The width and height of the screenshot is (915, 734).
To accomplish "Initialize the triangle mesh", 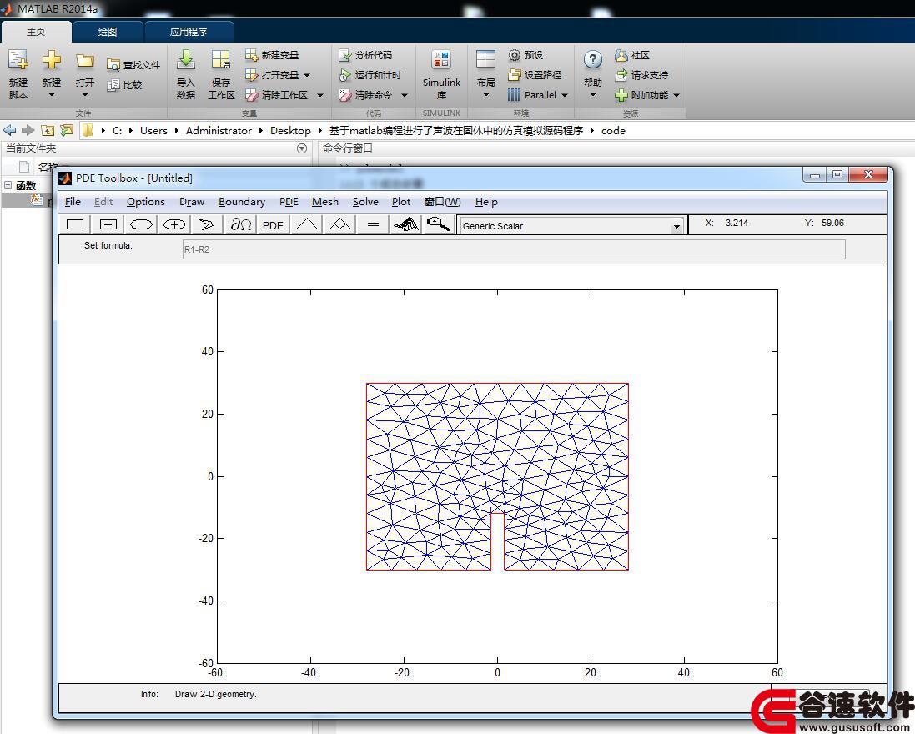I will point(307,224).
